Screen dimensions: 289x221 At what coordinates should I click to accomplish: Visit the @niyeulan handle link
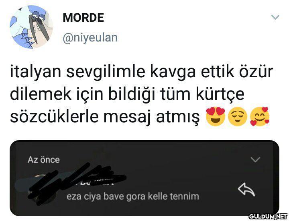point(90,38)
